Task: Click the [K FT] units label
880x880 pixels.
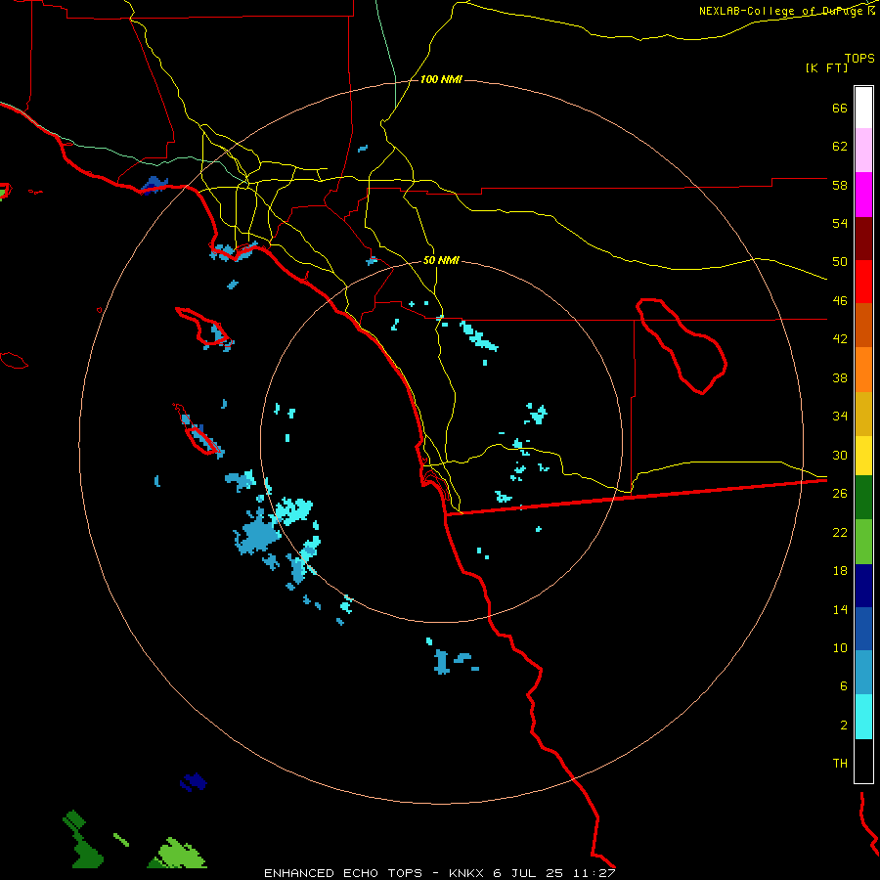Action: (x=826, y=67)
